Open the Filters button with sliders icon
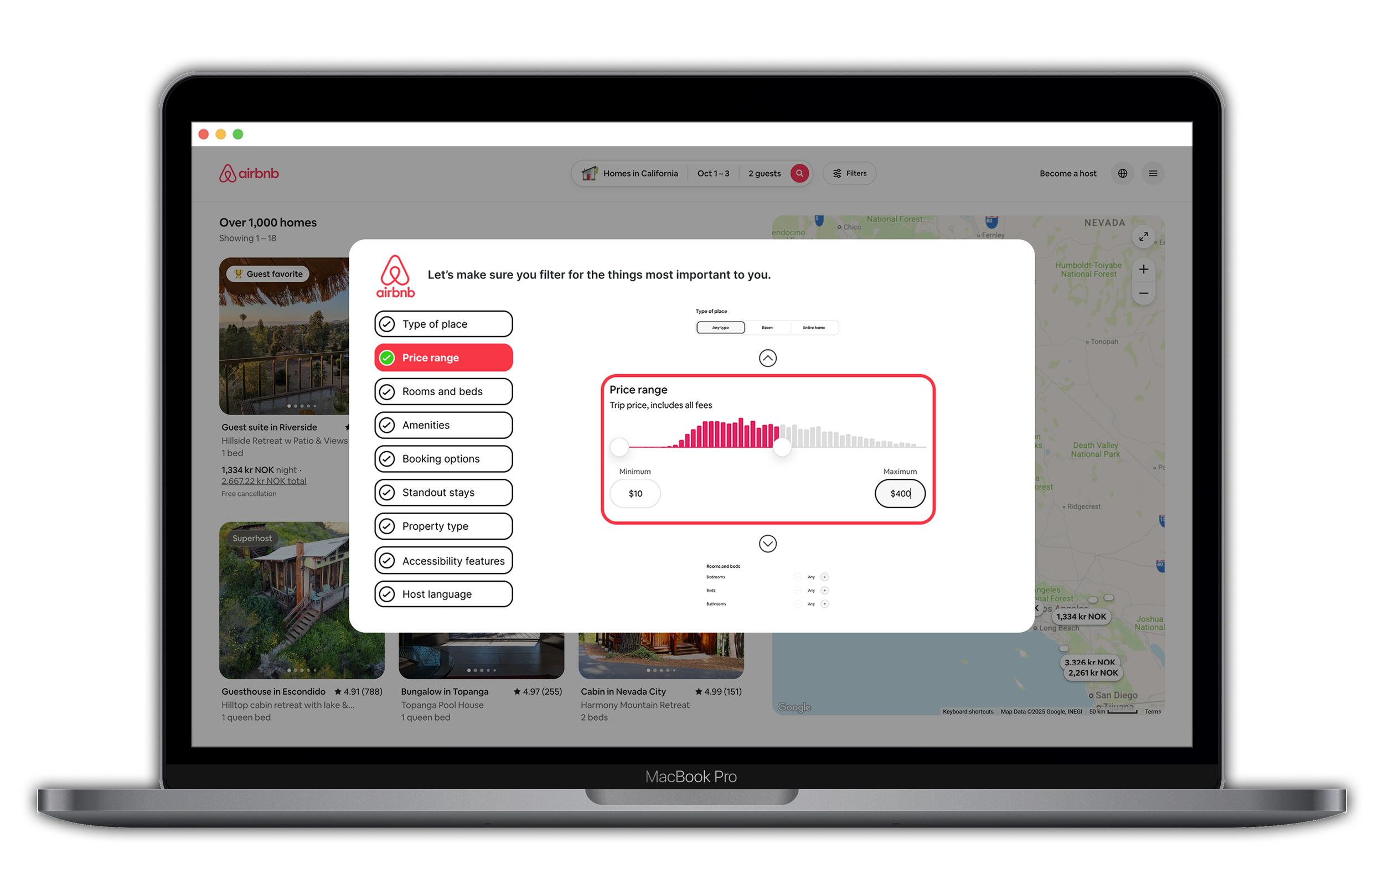The width and height of the screenshot is (1384, 869). (849, 173)
